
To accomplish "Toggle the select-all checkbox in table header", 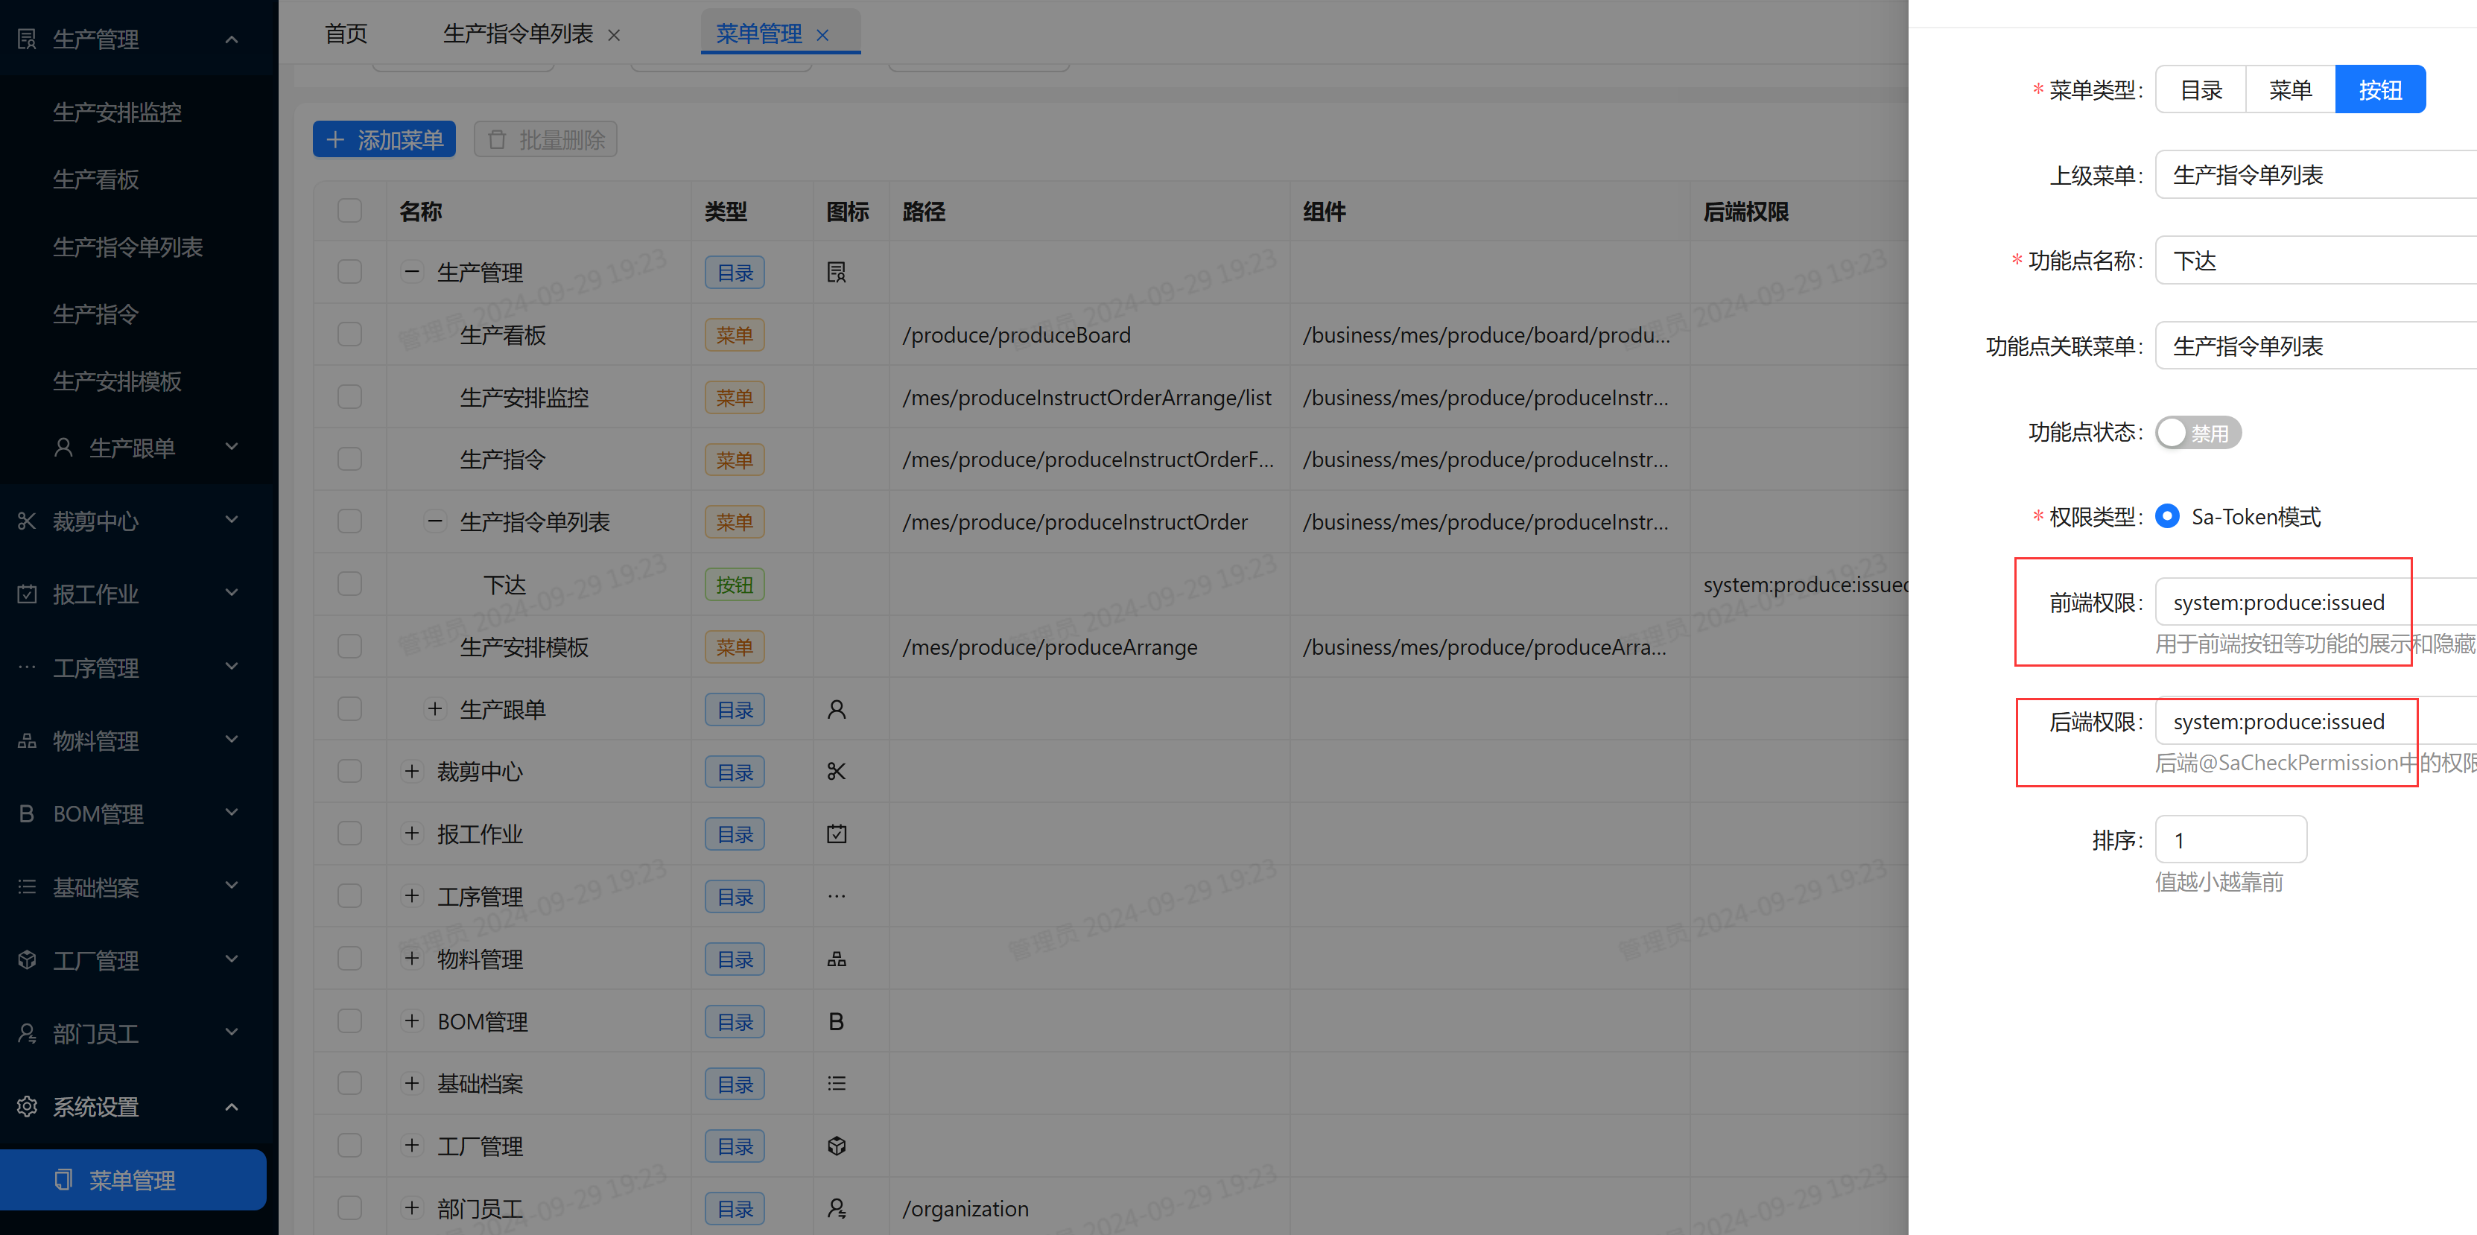I will pos(350,211).
